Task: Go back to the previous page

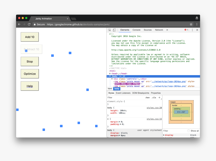Action: tap(19, 25)
